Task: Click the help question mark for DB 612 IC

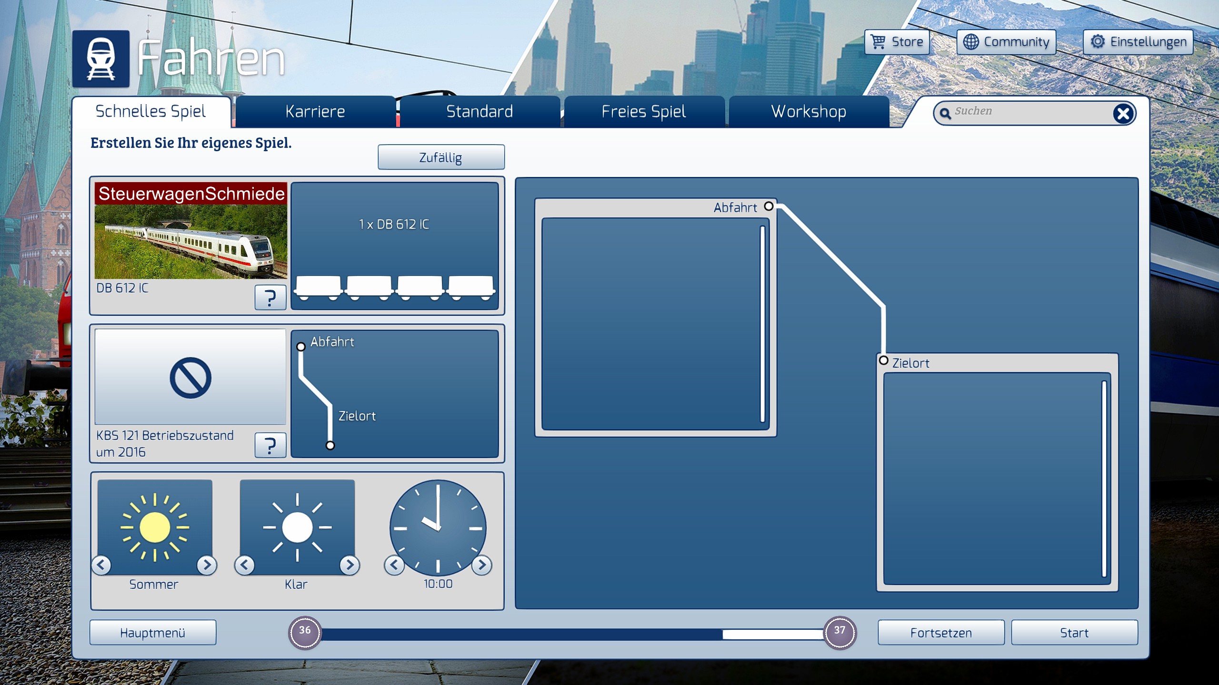Action: click(270, 298)
